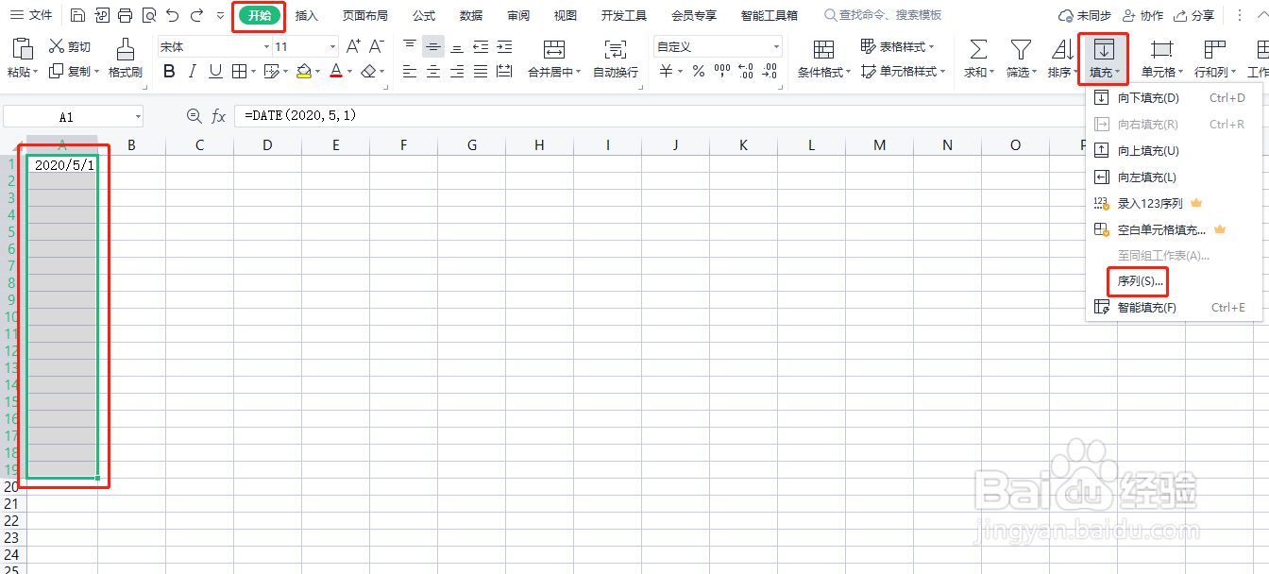1269x574 pixels.
Task: Choose Fill Down (向下填充) menu item
Action: (1174, 97)
